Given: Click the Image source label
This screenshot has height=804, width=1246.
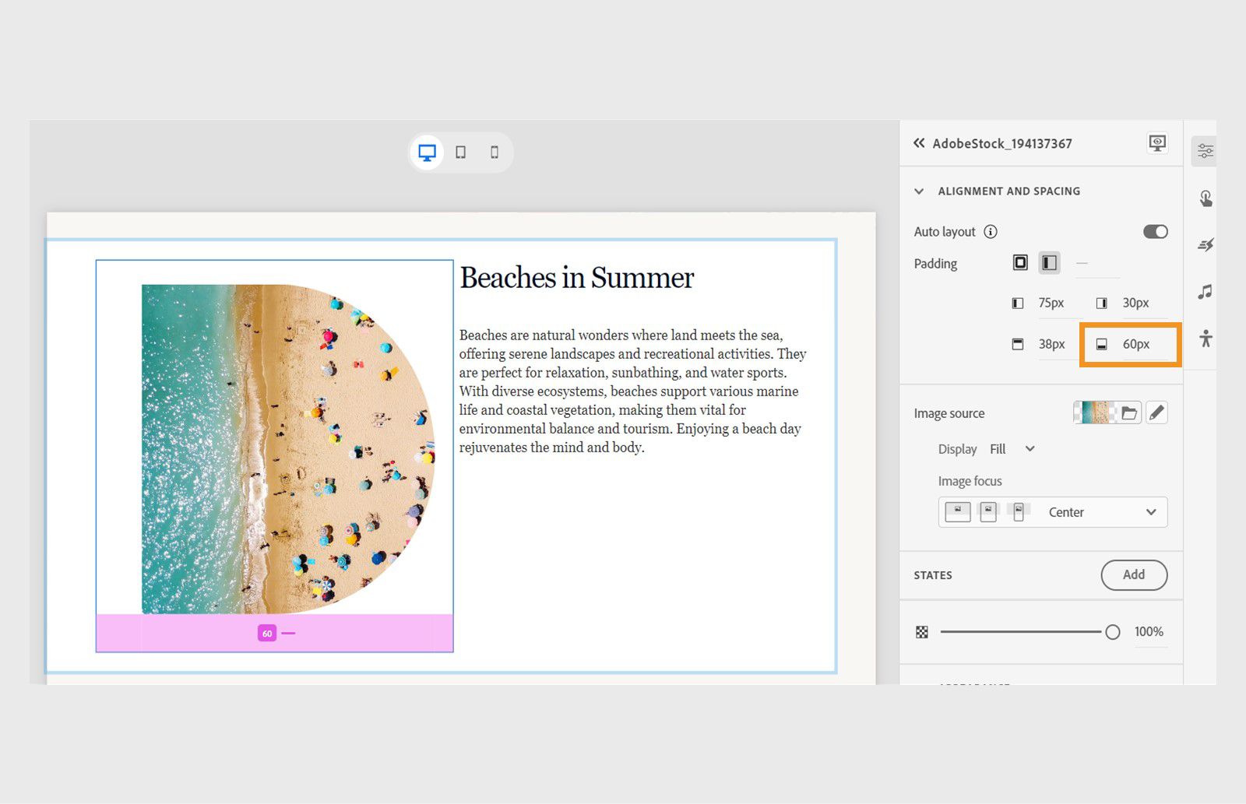Looking at the screenshot, I should click(949, 413).
